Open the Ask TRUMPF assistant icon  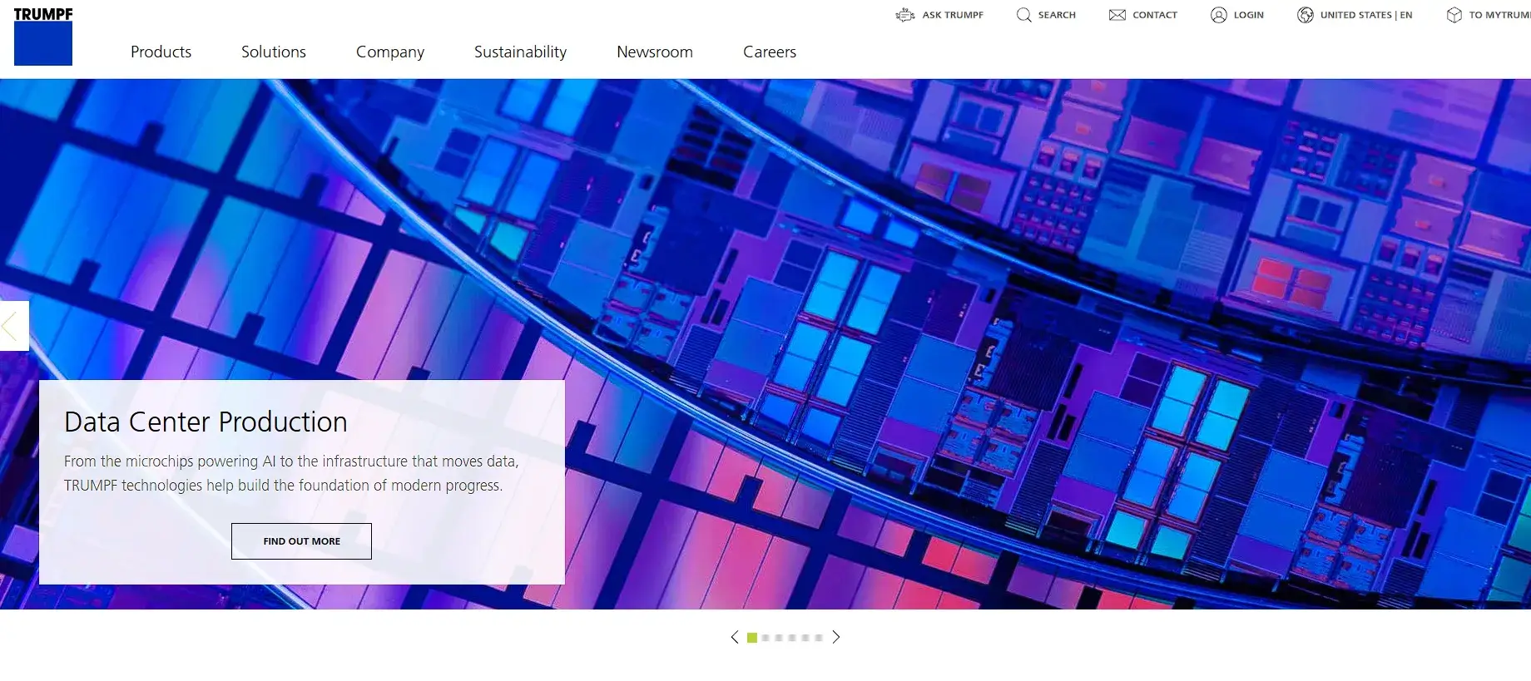point(905,15)
